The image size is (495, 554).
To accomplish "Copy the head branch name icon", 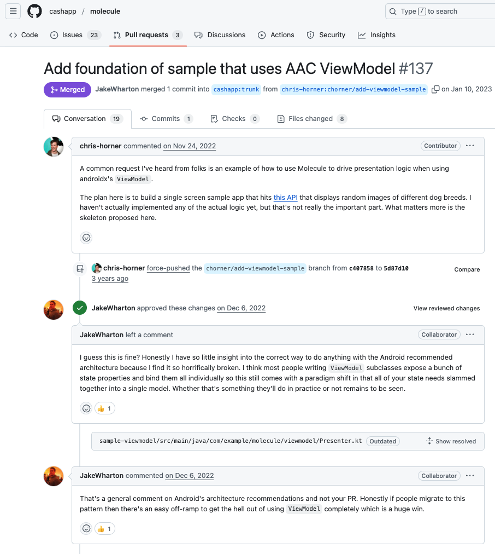I will click(435, 89).
